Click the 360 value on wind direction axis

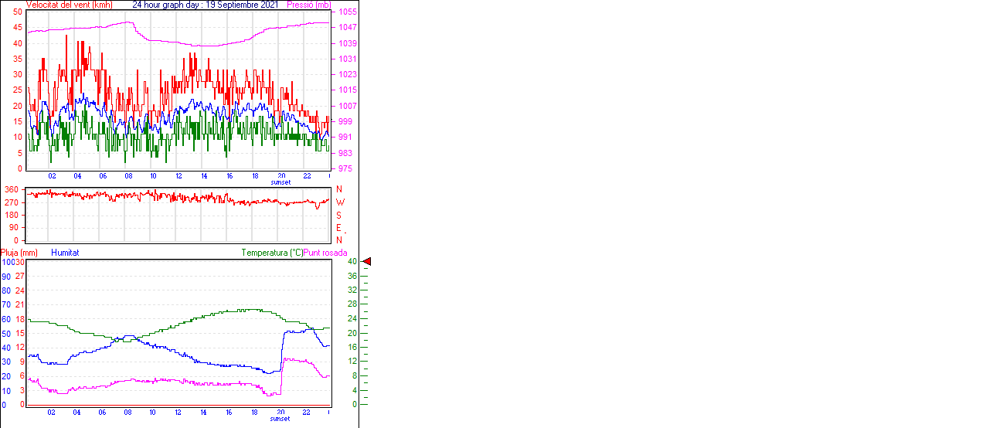[12, 190]
